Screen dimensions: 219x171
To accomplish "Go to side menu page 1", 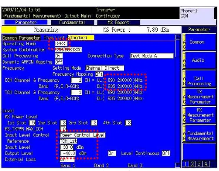I will tap(186, 164).
